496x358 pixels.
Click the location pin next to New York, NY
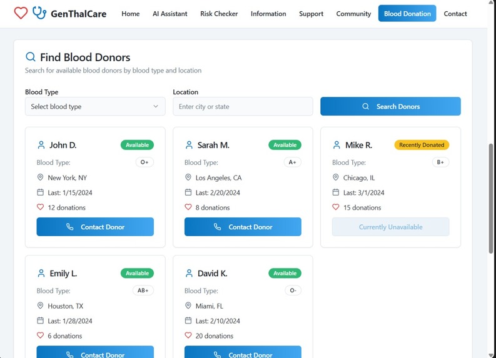pyautogui.click(x=40, y=177)
